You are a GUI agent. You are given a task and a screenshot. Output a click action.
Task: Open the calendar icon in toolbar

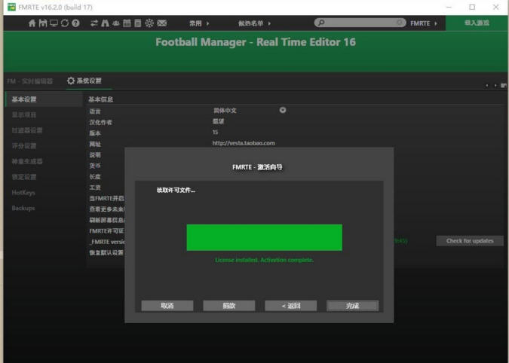click(x=127, y=23)
